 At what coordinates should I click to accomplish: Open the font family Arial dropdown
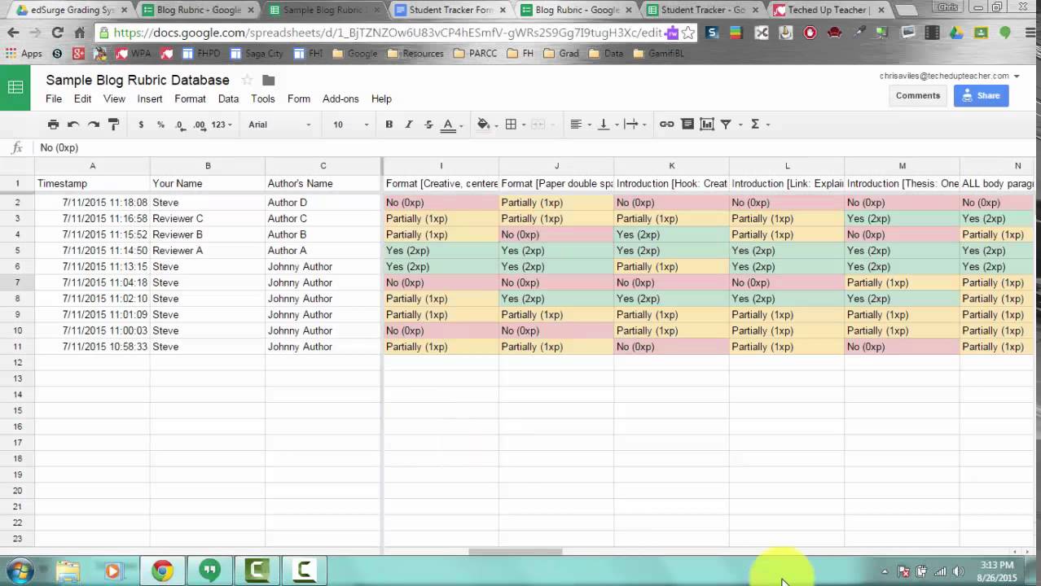point(279,125)
